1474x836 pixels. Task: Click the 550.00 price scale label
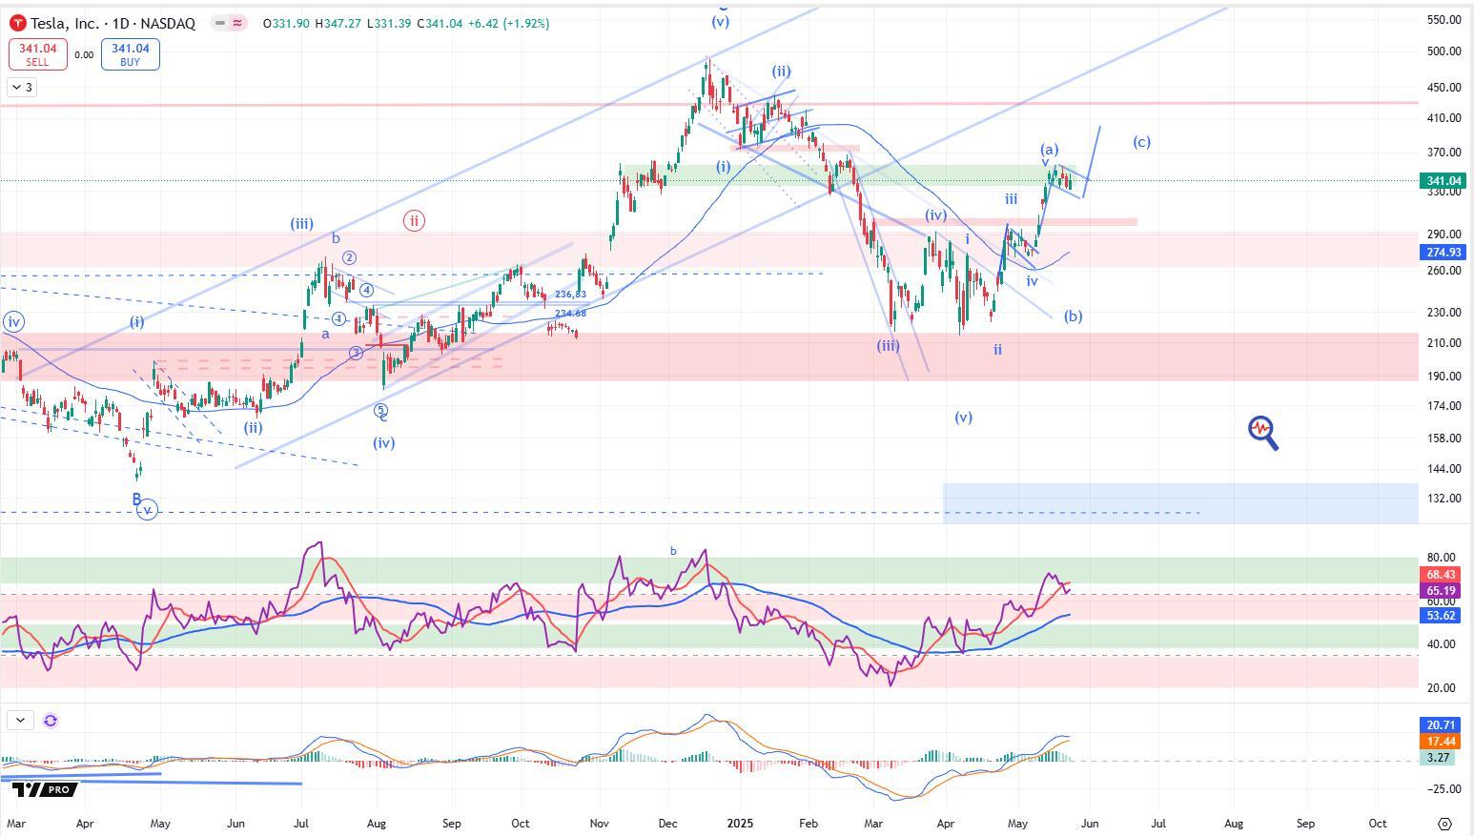(1444, 19)
